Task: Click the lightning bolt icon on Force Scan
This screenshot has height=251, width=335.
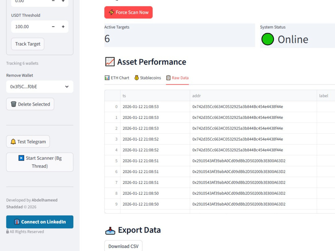Action: (111, 12)
